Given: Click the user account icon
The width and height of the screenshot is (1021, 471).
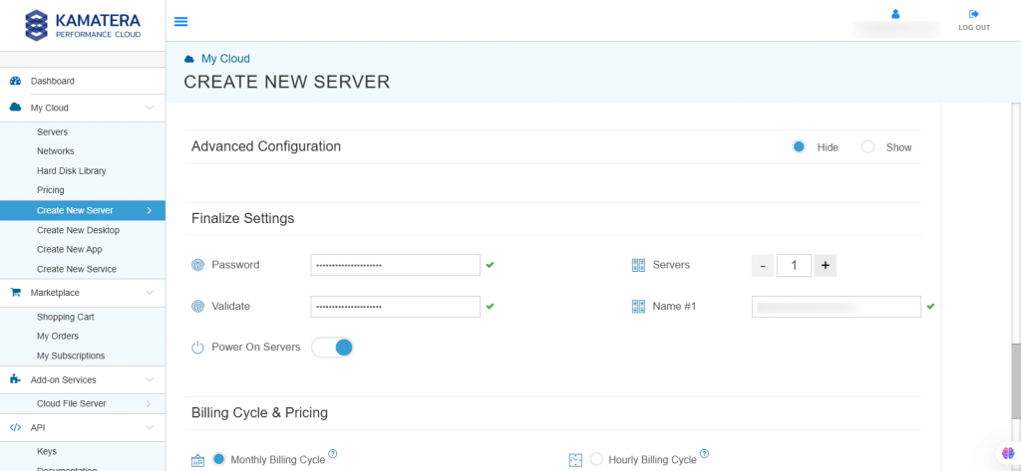Looking at the screenshot, I should point(895,14).
